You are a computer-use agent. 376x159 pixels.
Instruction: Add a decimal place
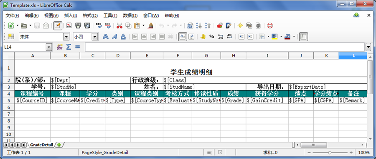pyautogui.click(x=221, y=37)
